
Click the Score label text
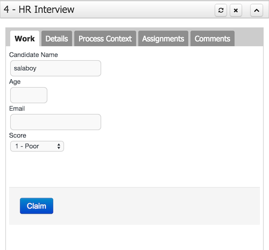[18, 135]
